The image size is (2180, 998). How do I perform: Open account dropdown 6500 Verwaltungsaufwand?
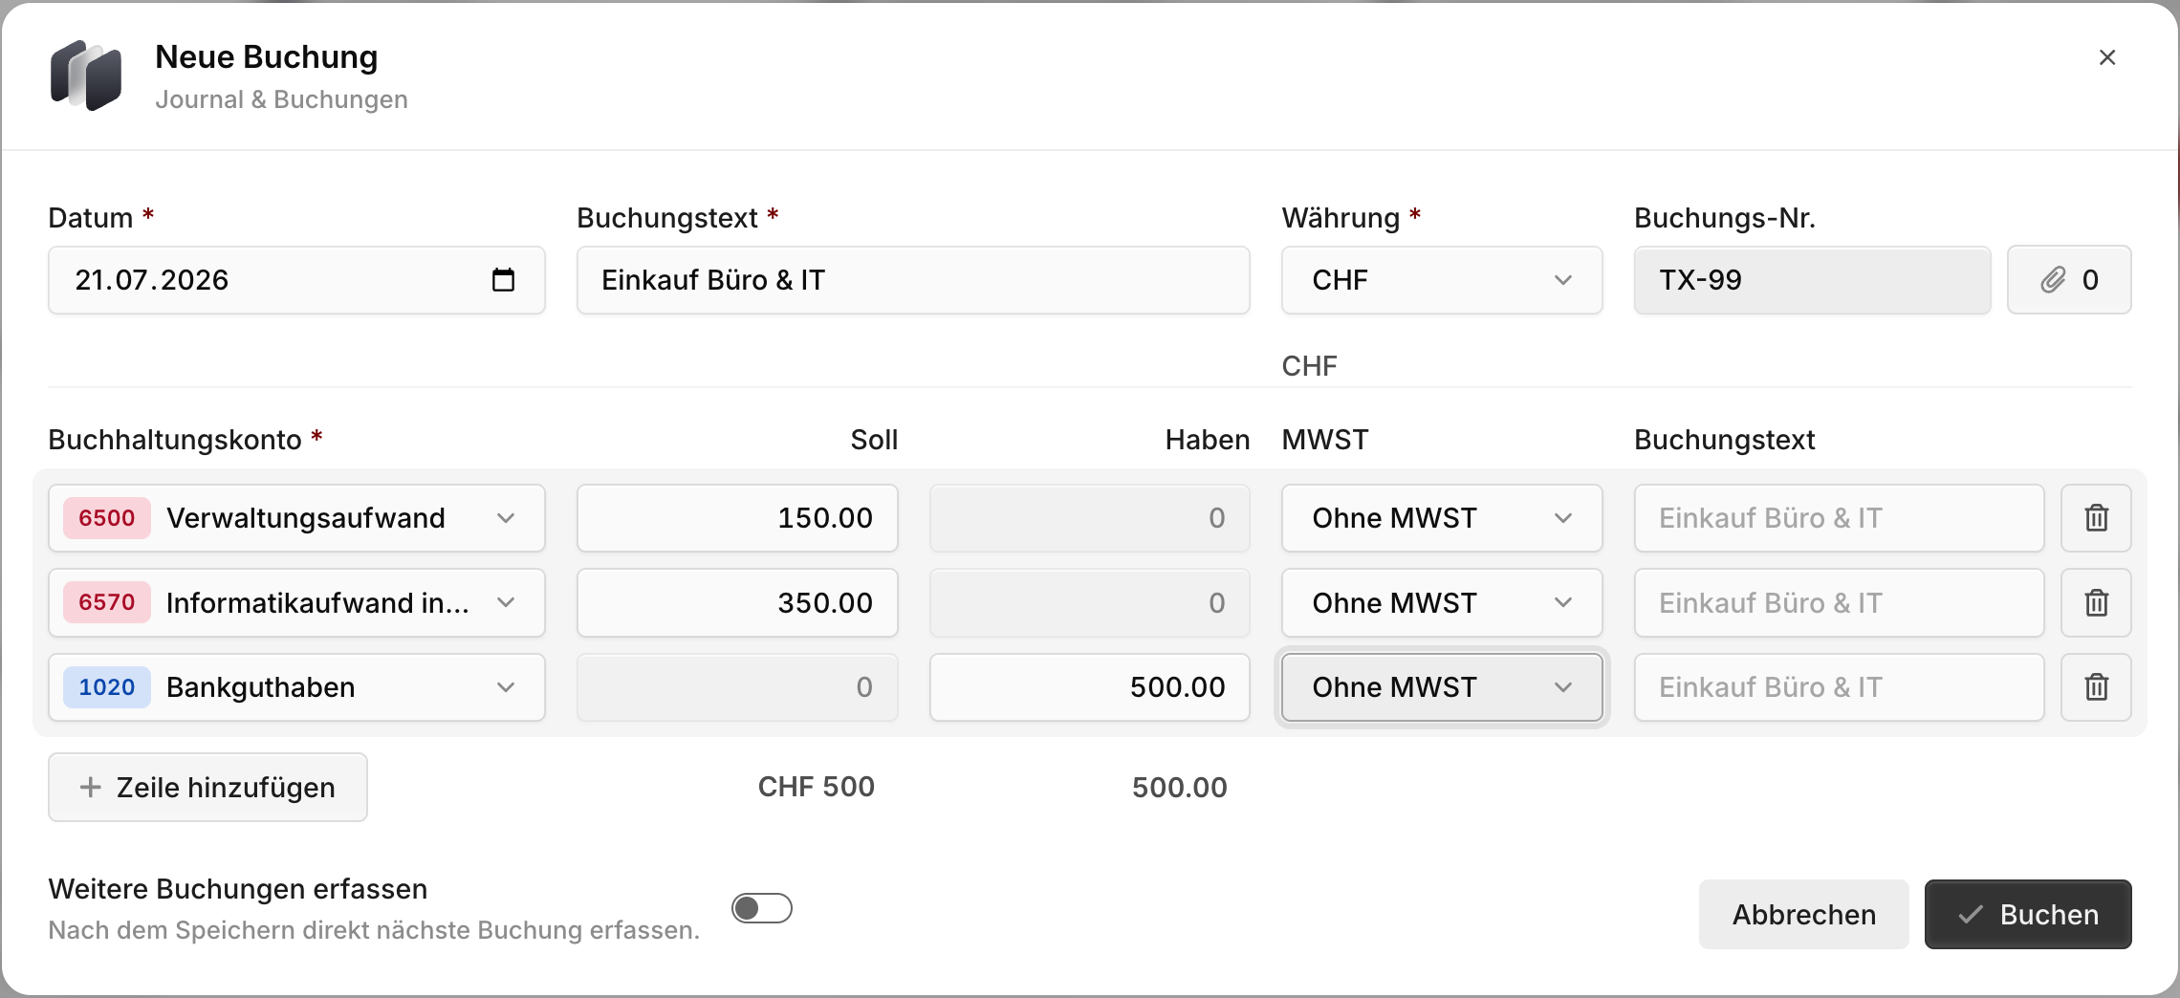(296, 518)
